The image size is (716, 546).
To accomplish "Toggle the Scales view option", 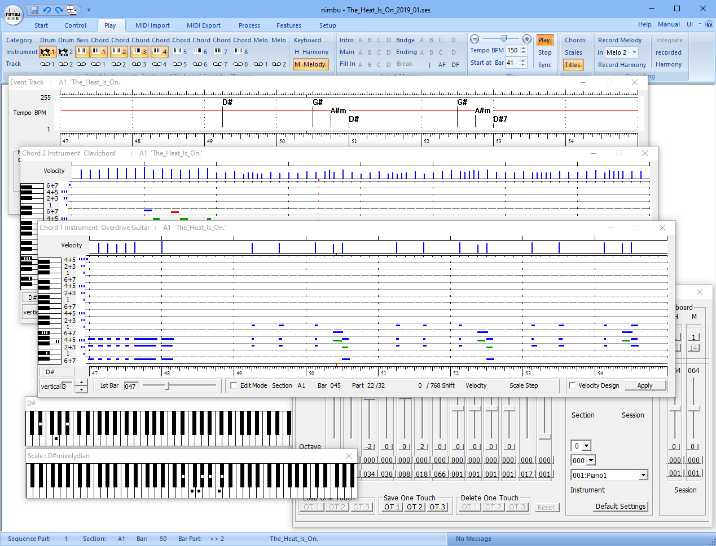I will 573,52.
